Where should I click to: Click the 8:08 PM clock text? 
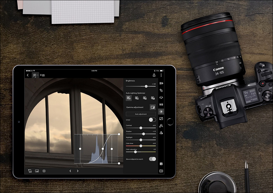(x=94, y=71)
